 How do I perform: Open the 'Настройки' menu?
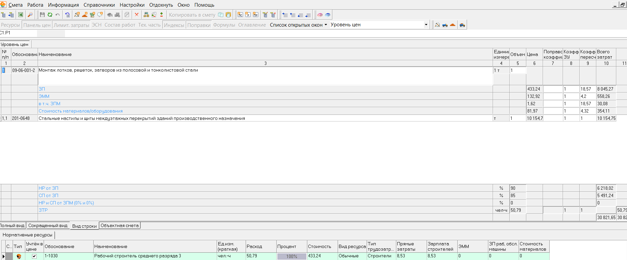(132, 5)
